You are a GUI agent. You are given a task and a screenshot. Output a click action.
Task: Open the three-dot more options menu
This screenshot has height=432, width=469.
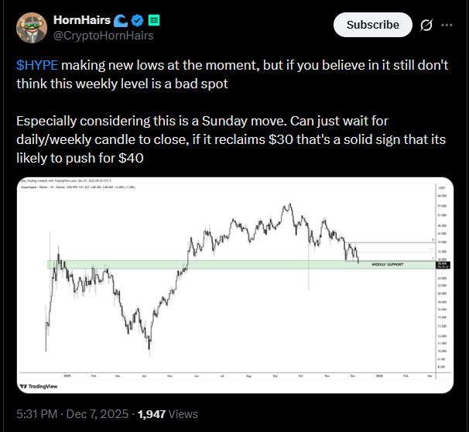point(447,26)
